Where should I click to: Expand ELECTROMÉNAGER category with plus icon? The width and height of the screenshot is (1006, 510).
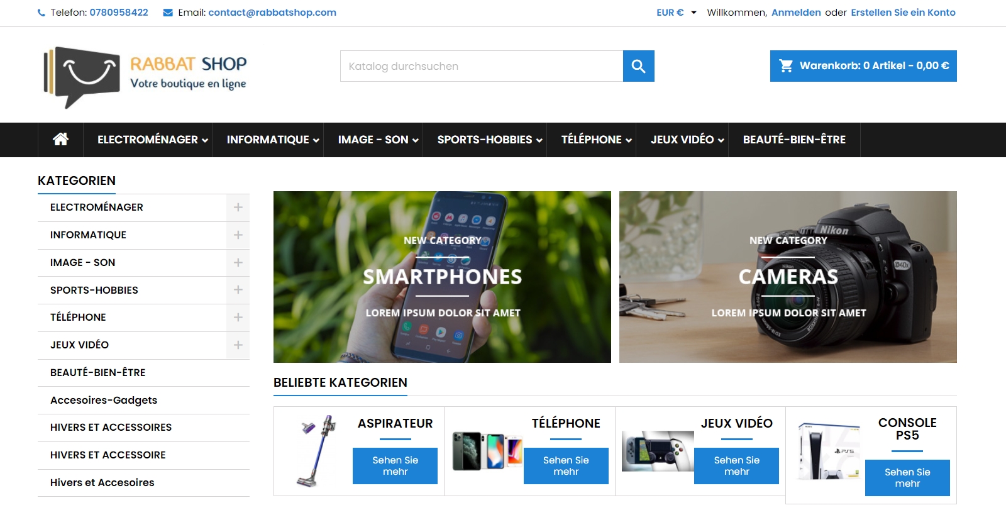pos(238,208)
